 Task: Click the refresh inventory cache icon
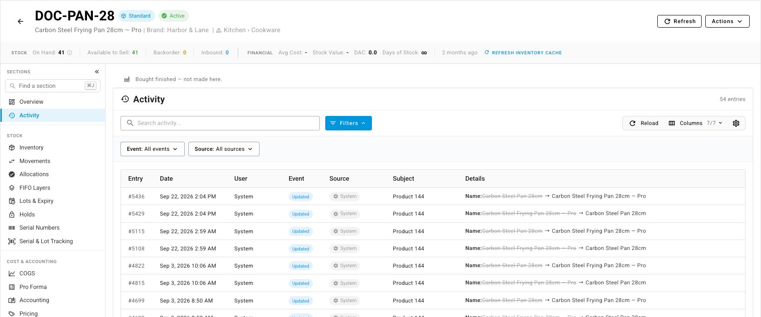pos(487,53)
